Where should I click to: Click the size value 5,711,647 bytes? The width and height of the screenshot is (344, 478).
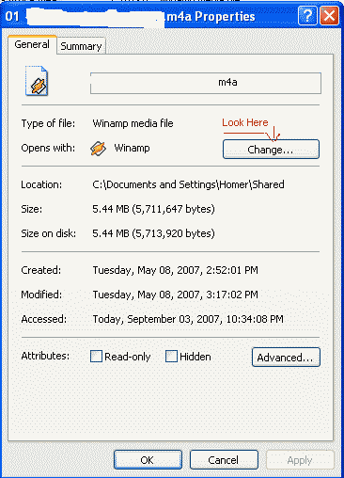point(153,209)
